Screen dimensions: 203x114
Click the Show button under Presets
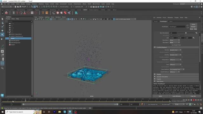coord(192,29)
